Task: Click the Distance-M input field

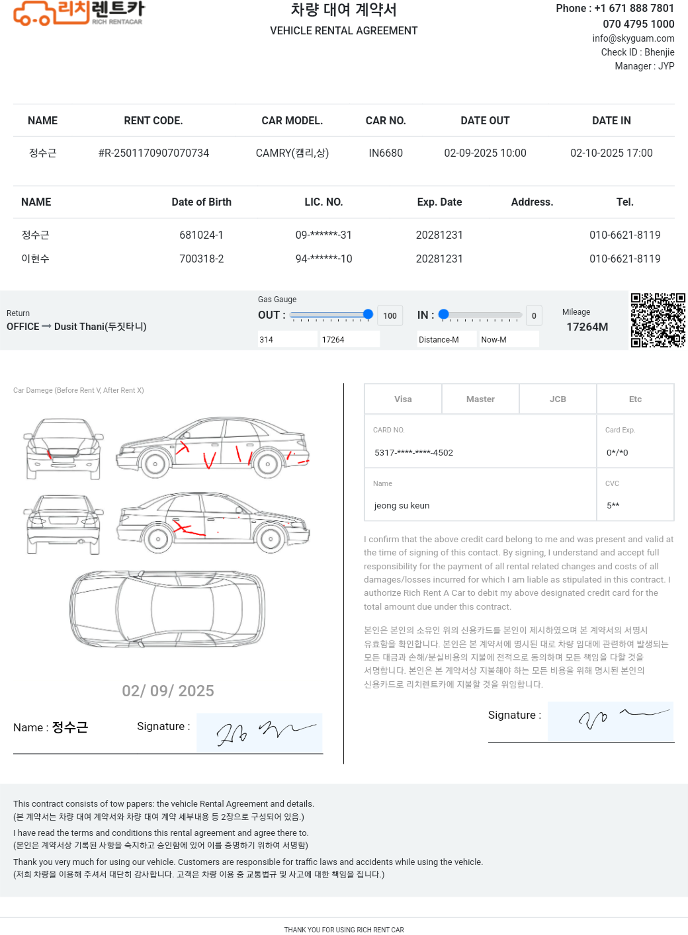Action: click(447, 339)
